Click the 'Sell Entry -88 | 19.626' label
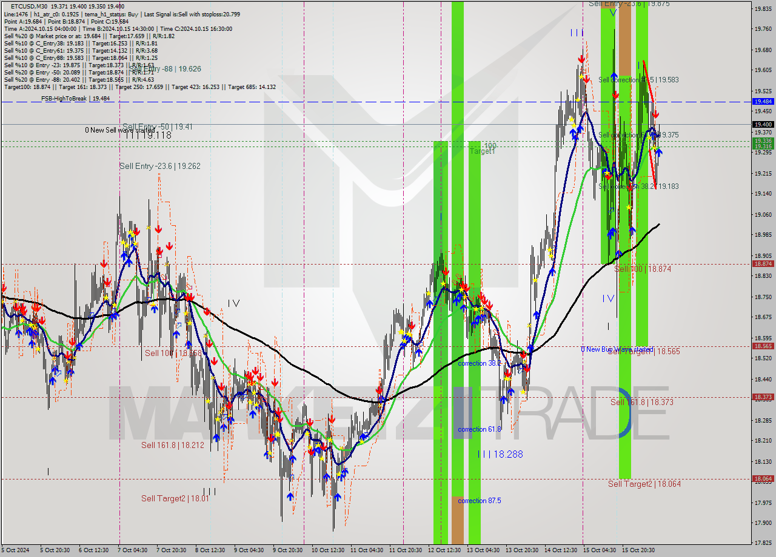Image resolution: width=776 pixels, height=557 pixels. (x=165, y=69)
